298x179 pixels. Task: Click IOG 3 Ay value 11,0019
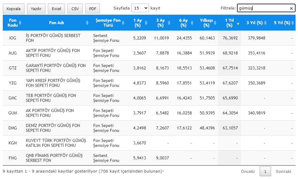[x=161, y=38]
